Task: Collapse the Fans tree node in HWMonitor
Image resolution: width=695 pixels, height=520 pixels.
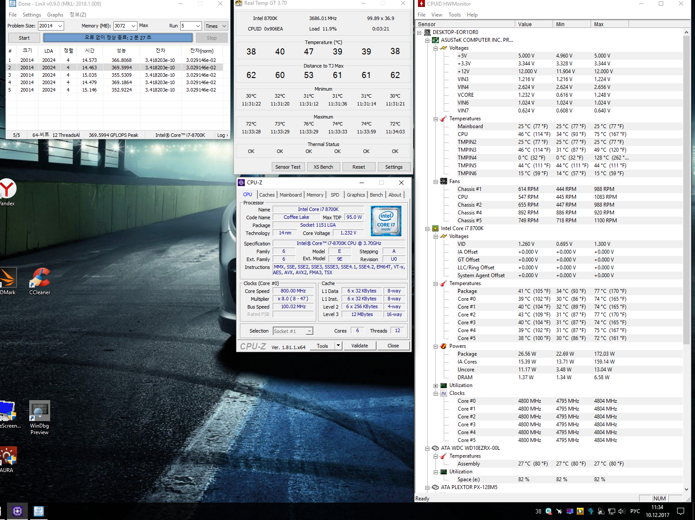Action: [435, 182]
